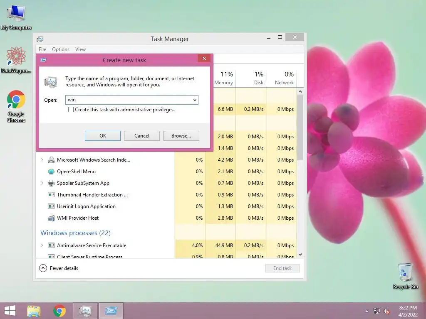Click the Microsoft Windows Search Indexer icon
Image resolution: width=426 pixels, height=319 pixels.
click(x=51, y=160)
